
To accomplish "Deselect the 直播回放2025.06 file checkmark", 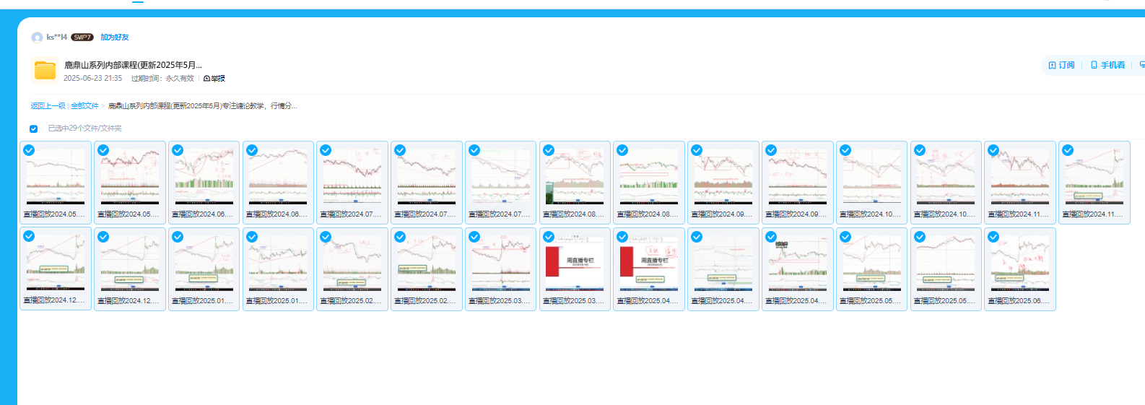I will [x=993, y=237].
